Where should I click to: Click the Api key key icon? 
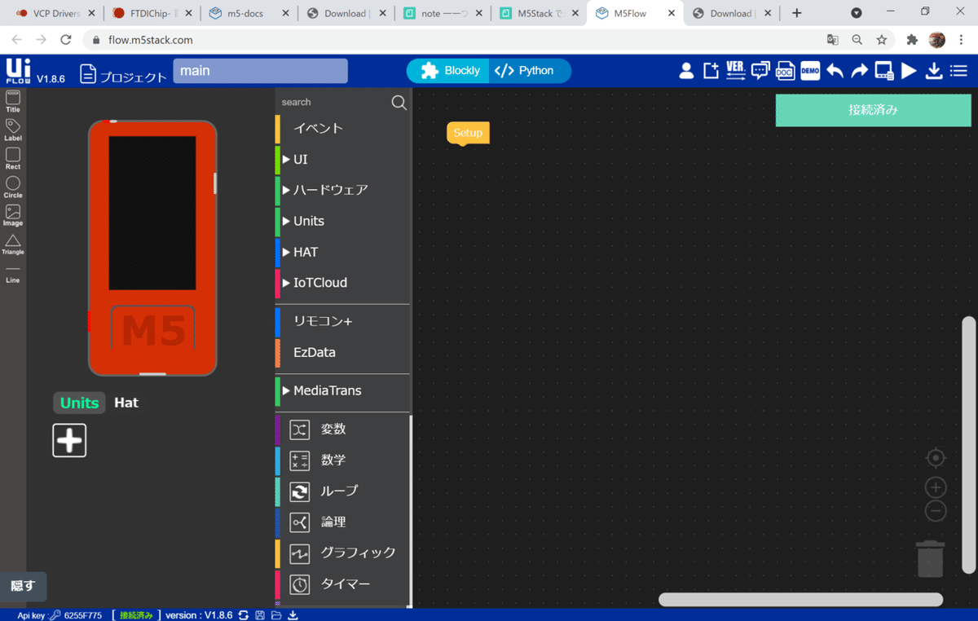coord(55,615)
